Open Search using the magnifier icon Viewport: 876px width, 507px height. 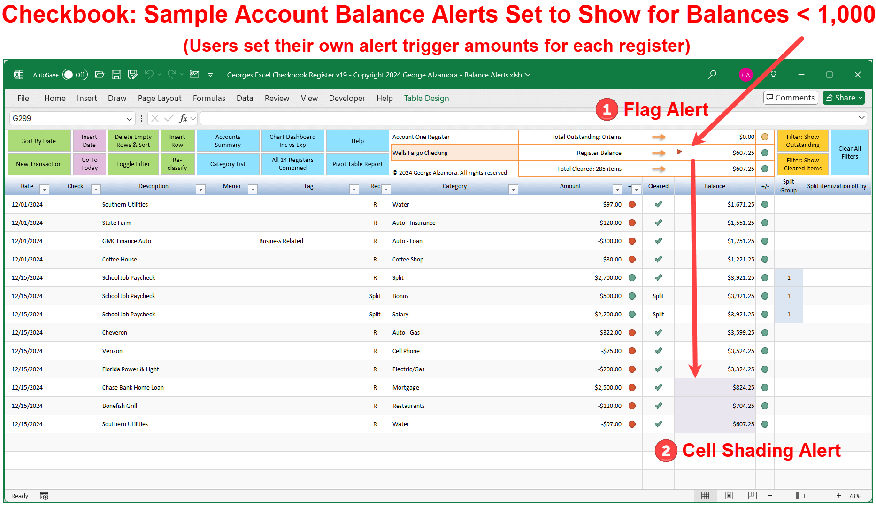click(x=712, y=74)
